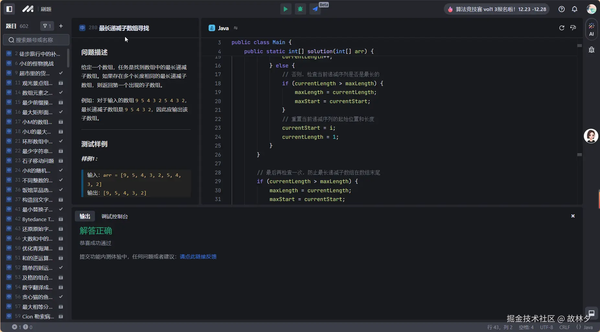Screen dimensions: 600x332
Task: Click the help question mark icon
Action: coord(561,9)
